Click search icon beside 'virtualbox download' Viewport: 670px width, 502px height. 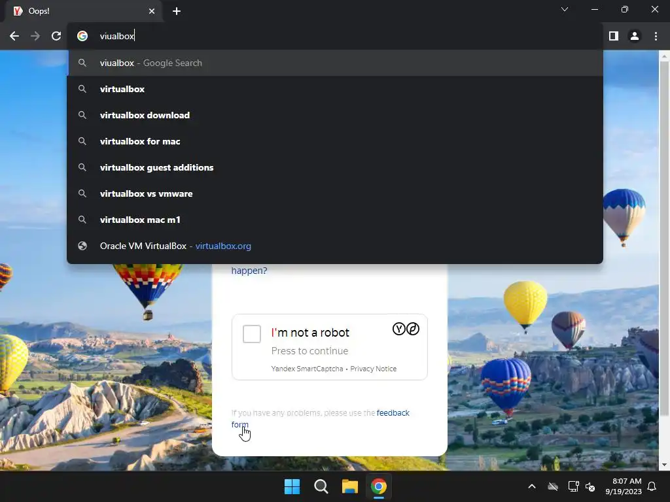(x=82, y=115)
